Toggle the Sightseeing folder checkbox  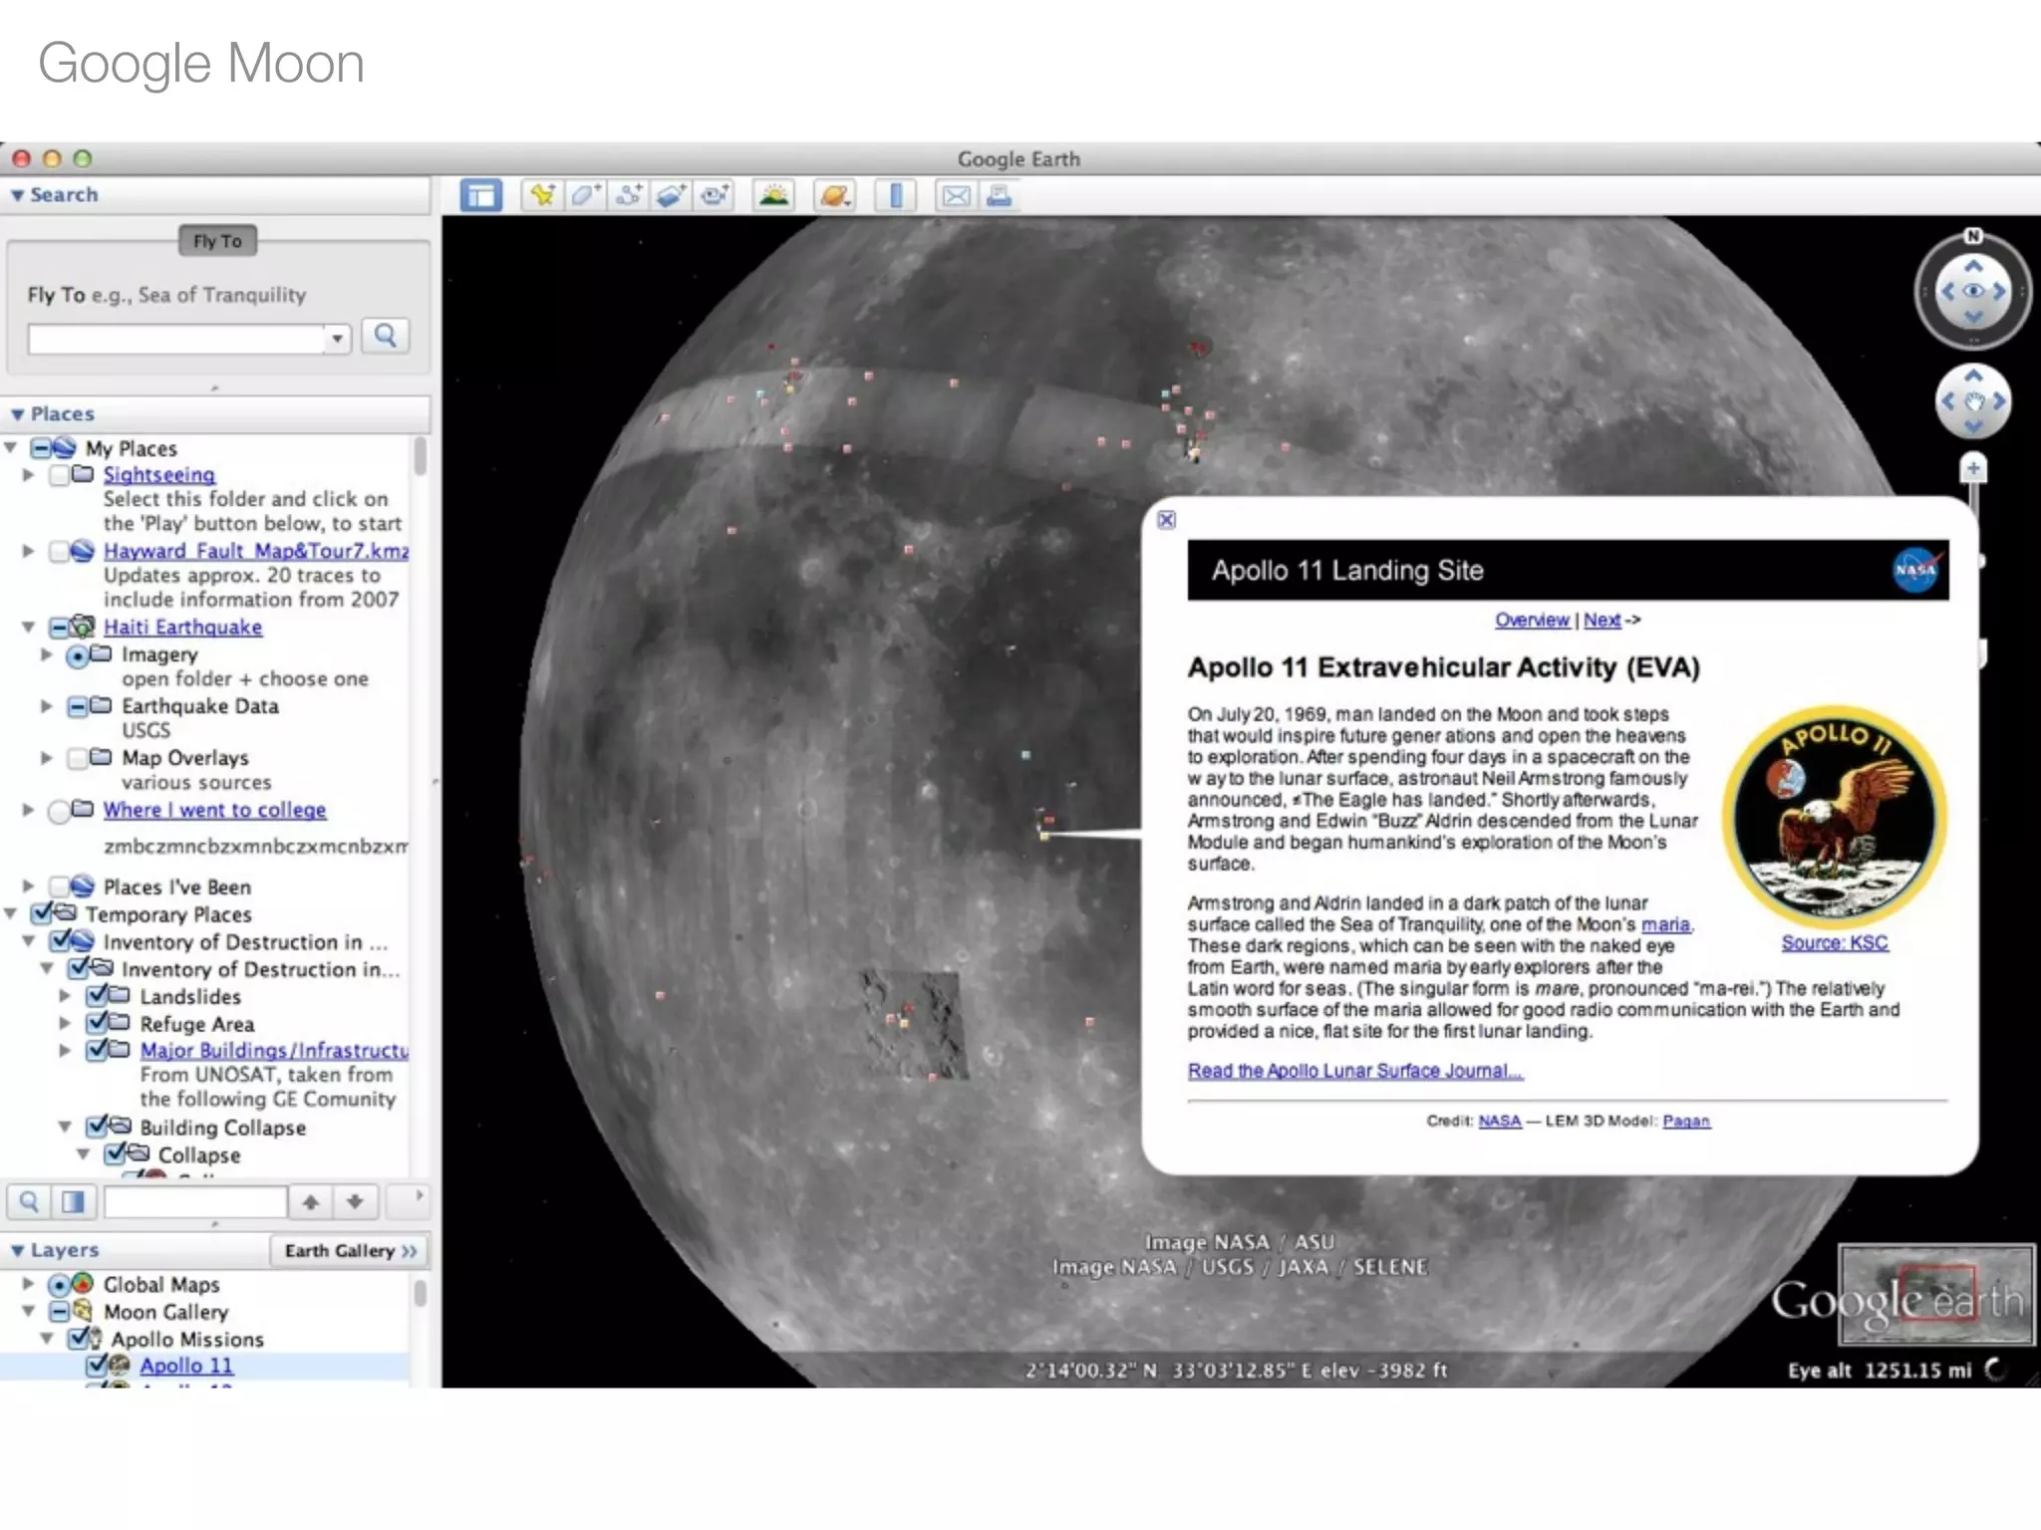pyautogui.click(x=60, y=475)
